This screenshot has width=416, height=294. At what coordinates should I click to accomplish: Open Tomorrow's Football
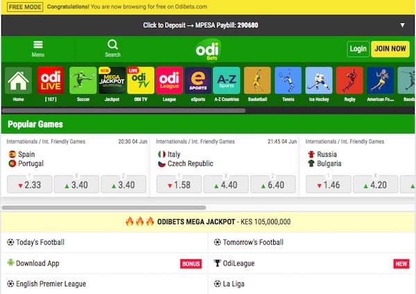311,242
